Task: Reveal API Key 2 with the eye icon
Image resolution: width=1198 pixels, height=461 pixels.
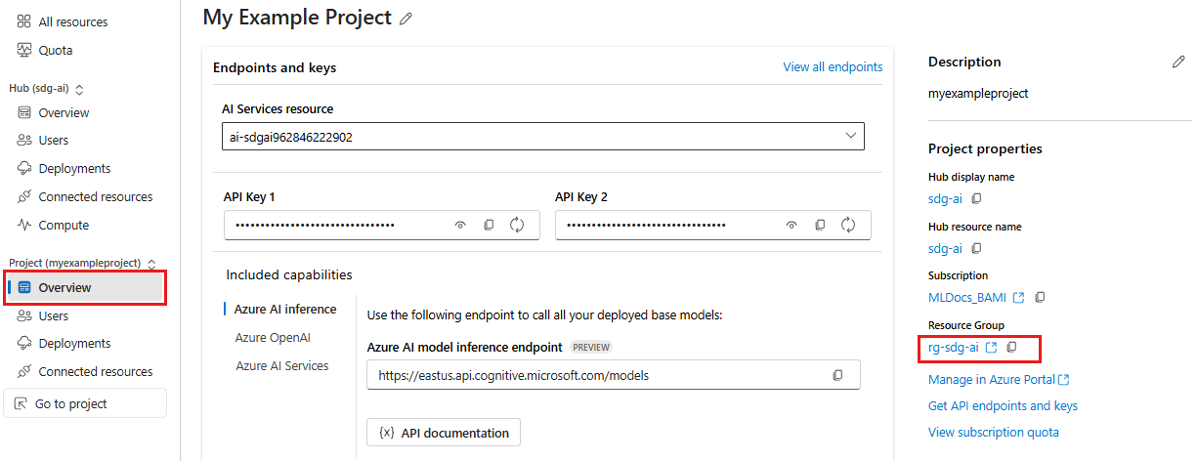Action: tap(792, 225)
